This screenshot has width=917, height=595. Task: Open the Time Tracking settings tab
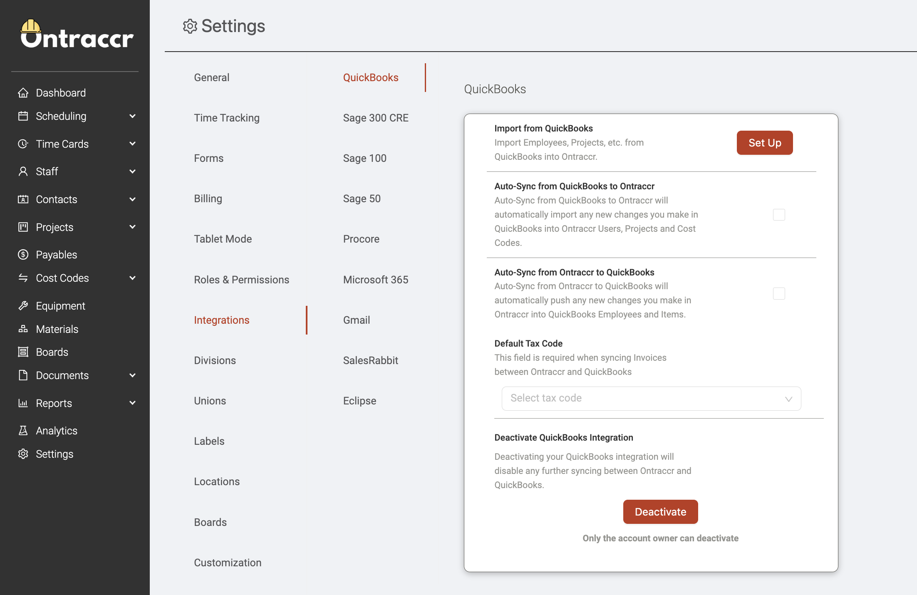point(227,118)
